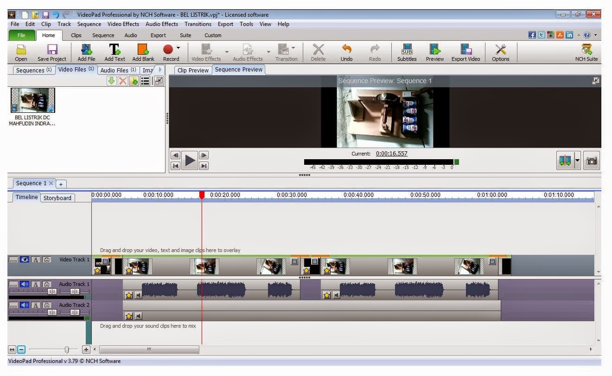Toggle the solo figure icon on Audio Track 2
Screen dimensions: 612x376
coord(36,305)
